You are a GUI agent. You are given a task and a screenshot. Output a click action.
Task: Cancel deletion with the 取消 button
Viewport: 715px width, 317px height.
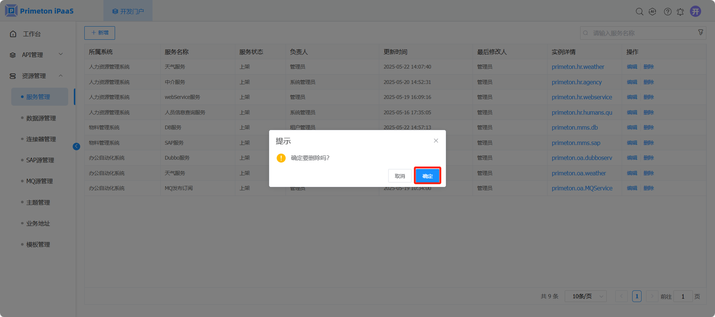click(399, 176)
